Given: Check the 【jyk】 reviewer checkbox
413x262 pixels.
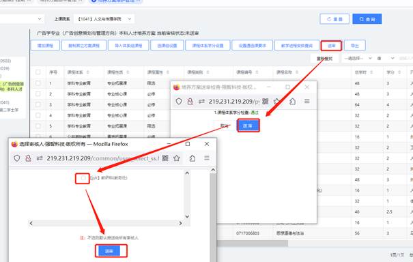Looking at the screenshot, I should [83, 178].
